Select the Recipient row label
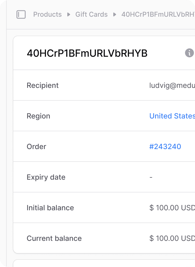 coord(43,85)
